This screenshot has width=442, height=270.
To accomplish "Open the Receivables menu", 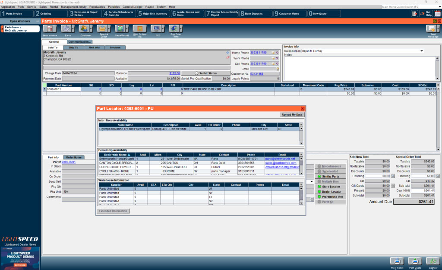I will click(x=97, y=7).
